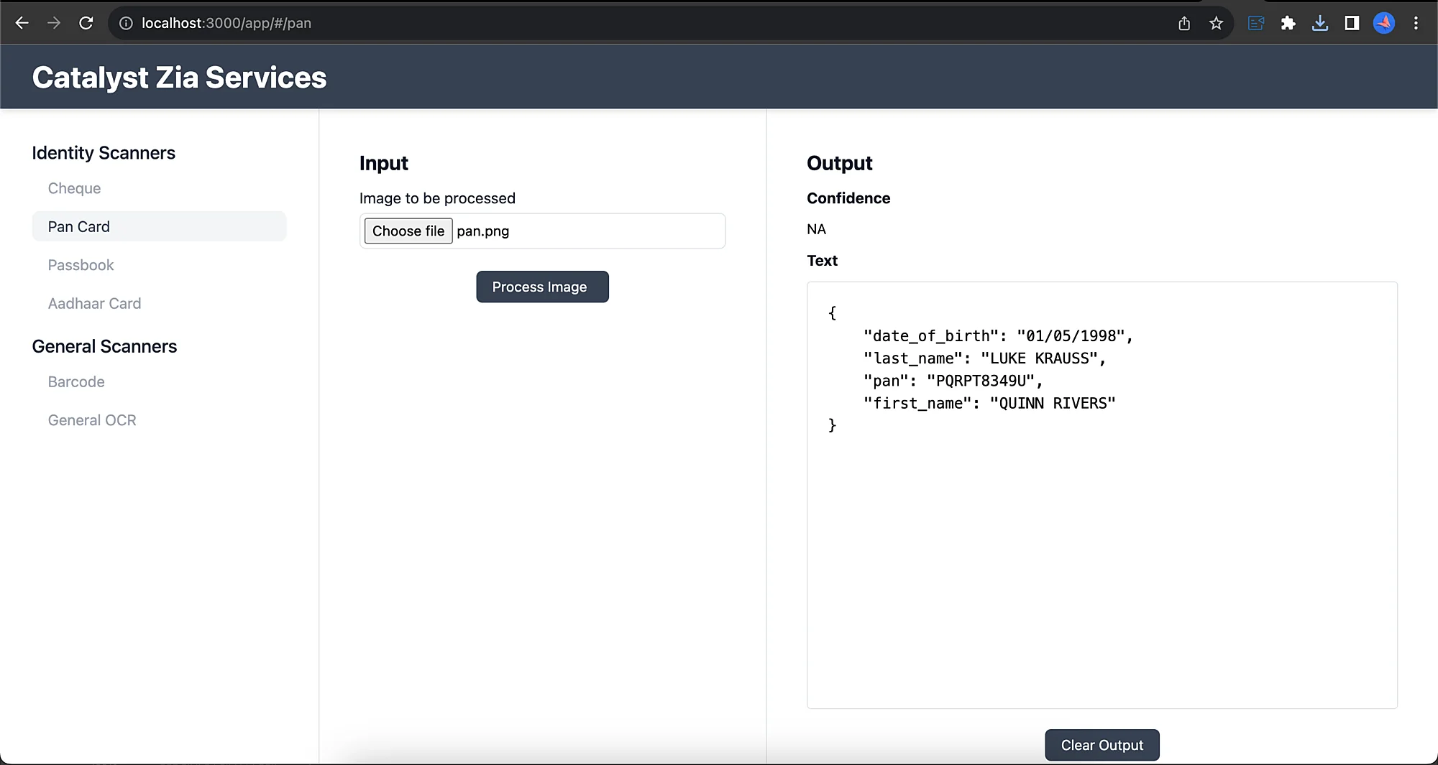Open site info icon in address bar

point(126,23)
